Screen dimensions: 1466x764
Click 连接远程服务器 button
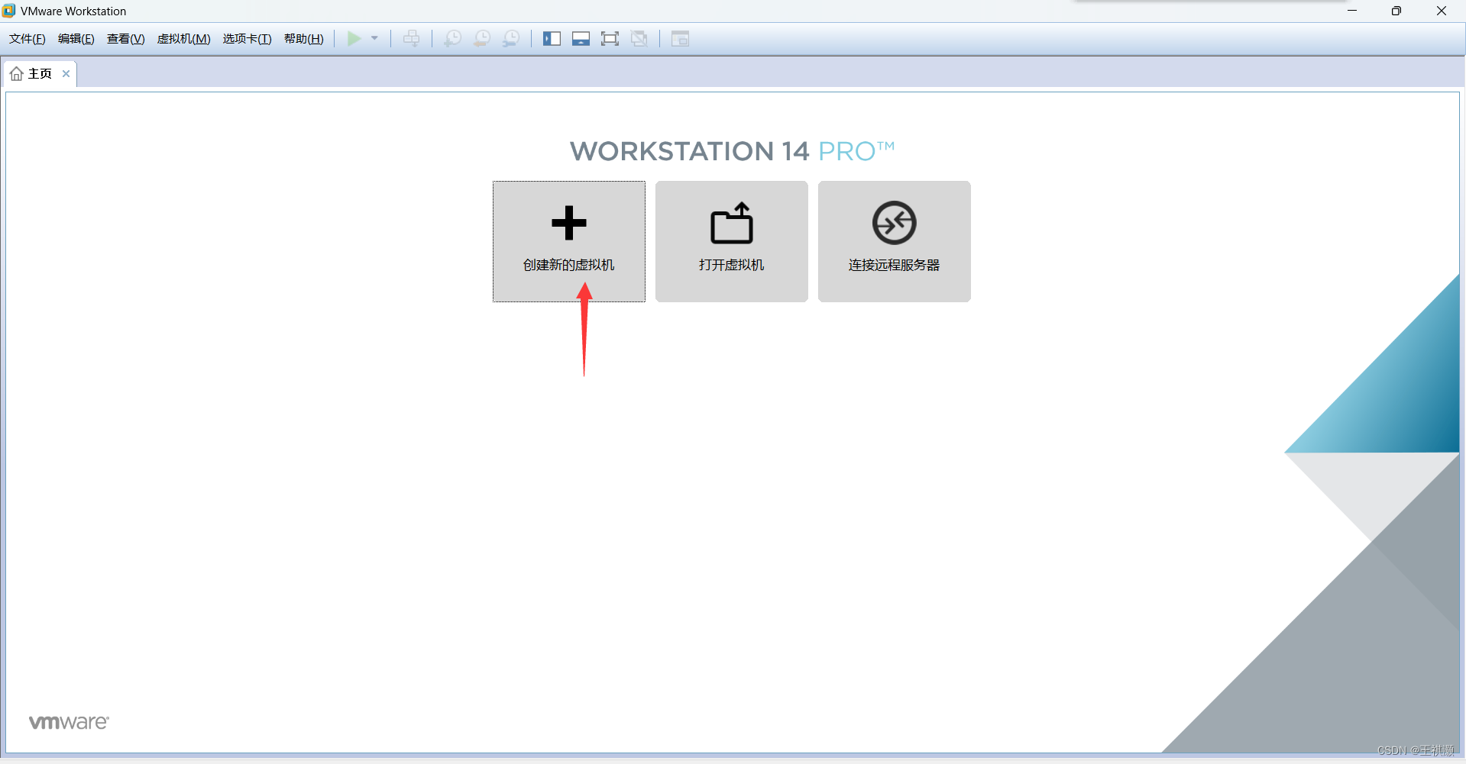point(895,241)
